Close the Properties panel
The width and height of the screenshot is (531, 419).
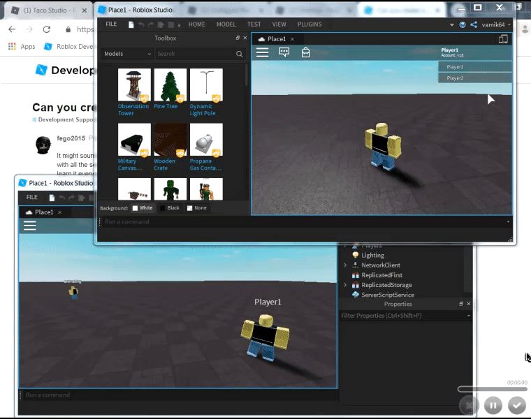click(x=469, y=304)
